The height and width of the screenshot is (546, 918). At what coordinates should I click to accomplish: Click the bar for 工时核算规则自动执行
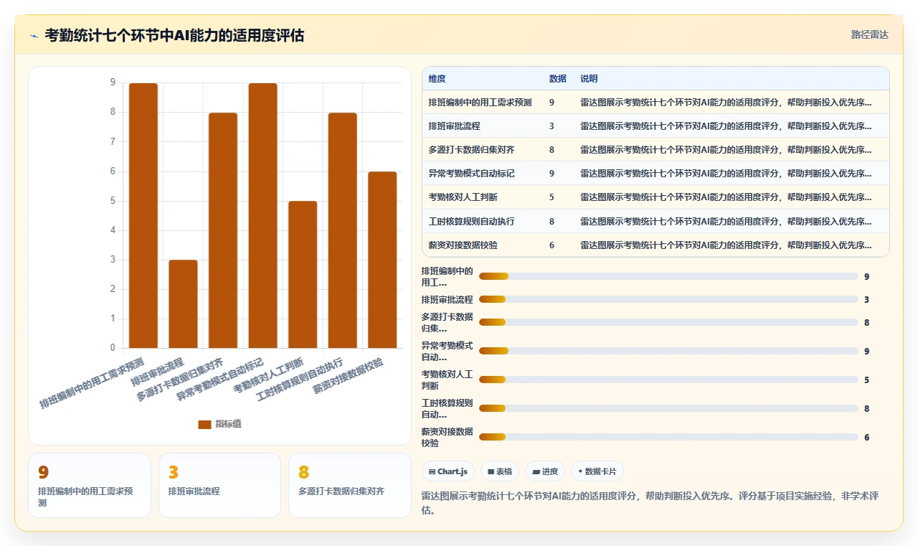tap(343, 230)
